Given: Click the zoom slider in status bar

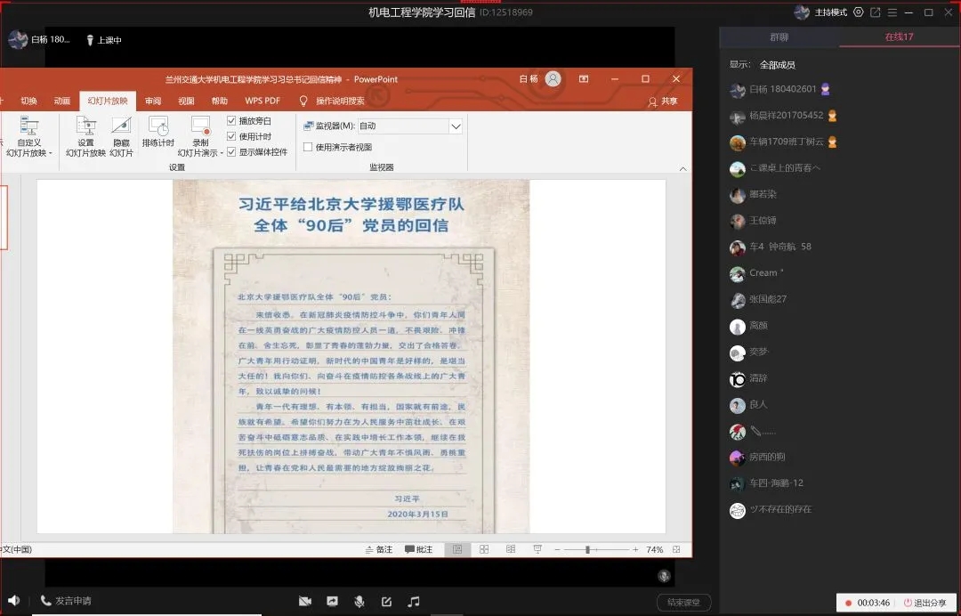Looking at the screenshot, I should tap(587, 549).
